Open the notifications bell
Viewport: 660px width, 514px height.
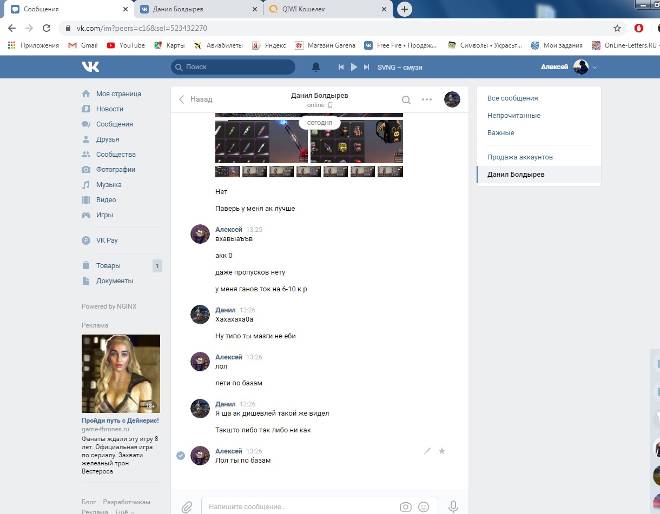[316, 67]
